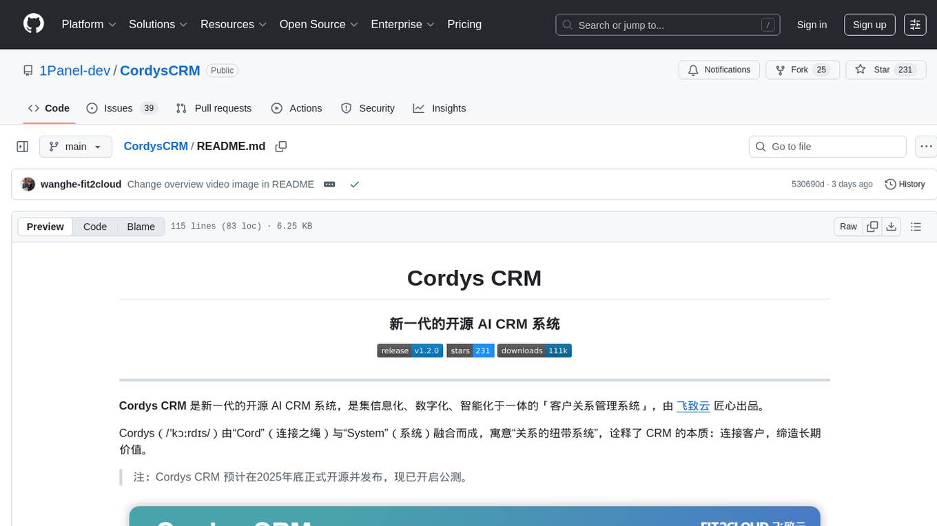This screenshot has height=526, width=937.
Task: Open commit 'Change overview video image in README'
Action: 220,185
